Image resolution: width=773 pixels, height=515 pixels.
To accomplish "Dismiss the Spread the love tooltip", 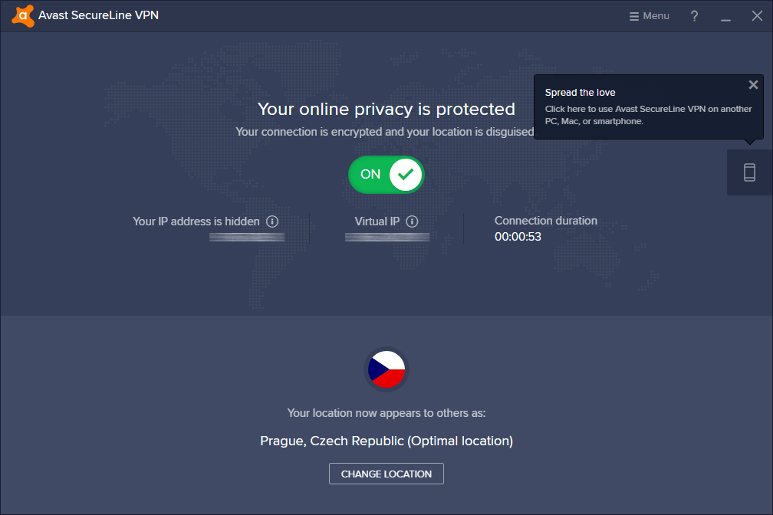I will coord(753,85).
